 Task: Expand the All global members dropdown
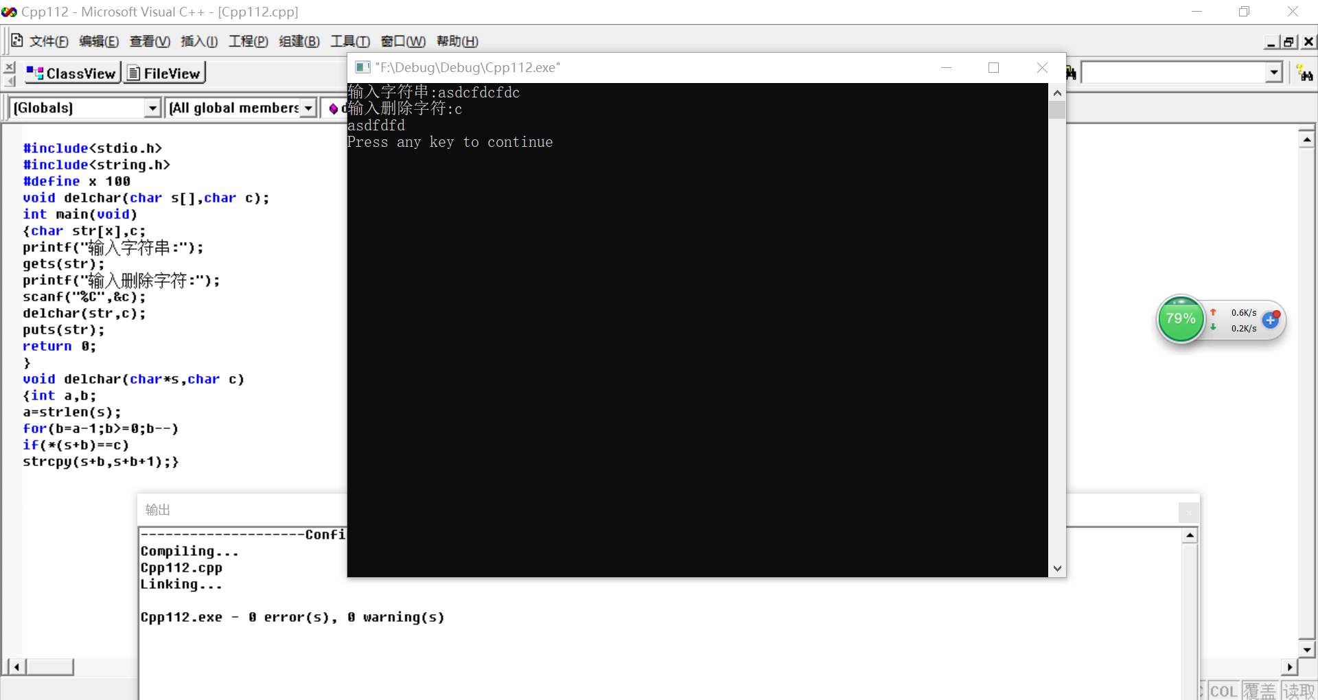[308, 108]
